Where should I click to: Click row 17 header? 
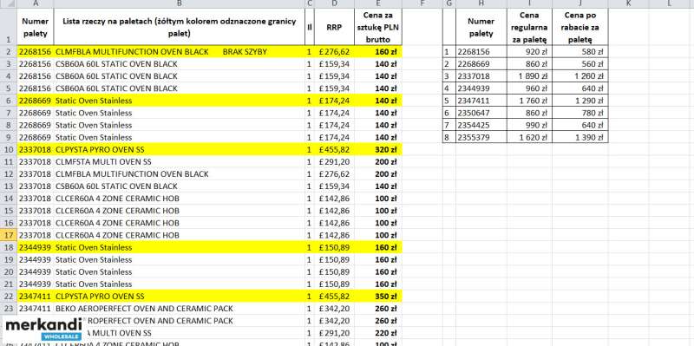click(x=9, y=235)
